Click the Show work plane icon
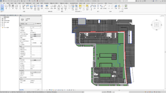 pos(119,7)
